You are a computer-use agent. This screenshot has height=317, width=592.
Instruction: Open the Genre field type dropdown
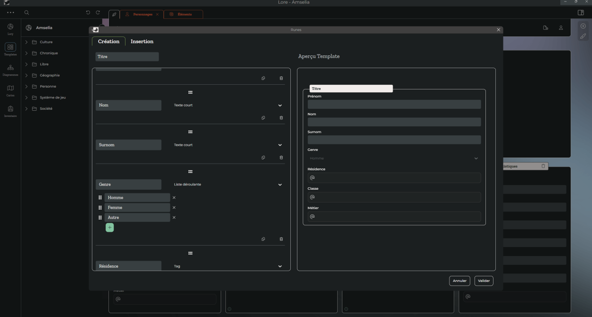[x=279, y=185]
